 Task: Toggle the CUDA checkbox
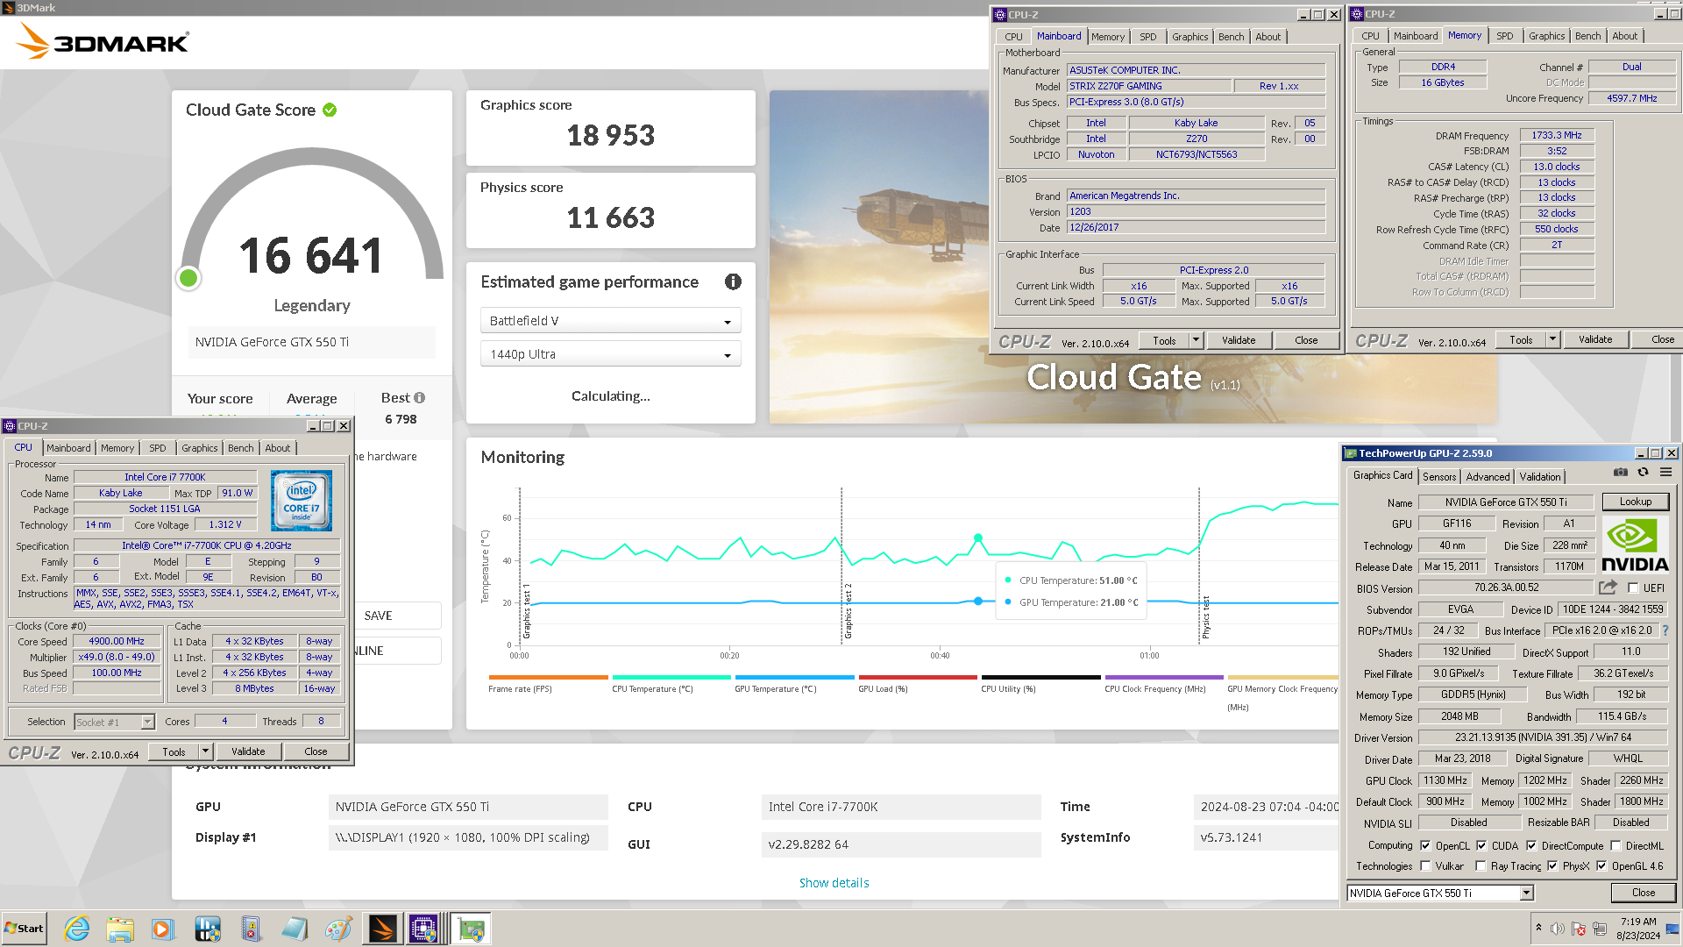(1481, 846)
